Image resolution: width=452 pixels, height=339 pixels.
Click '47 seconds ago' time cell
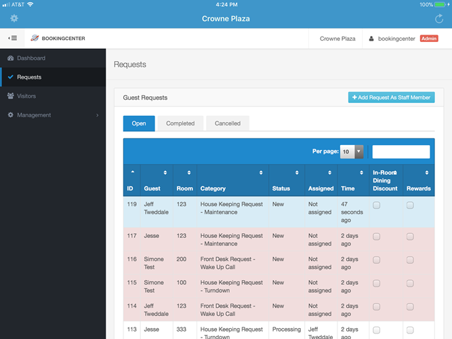(x=352, y=212)
